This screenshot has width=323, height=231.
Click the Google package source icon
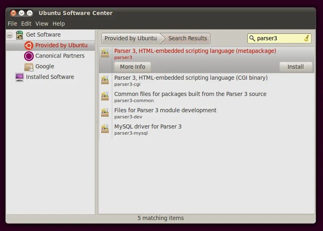[x=28, y=67]
